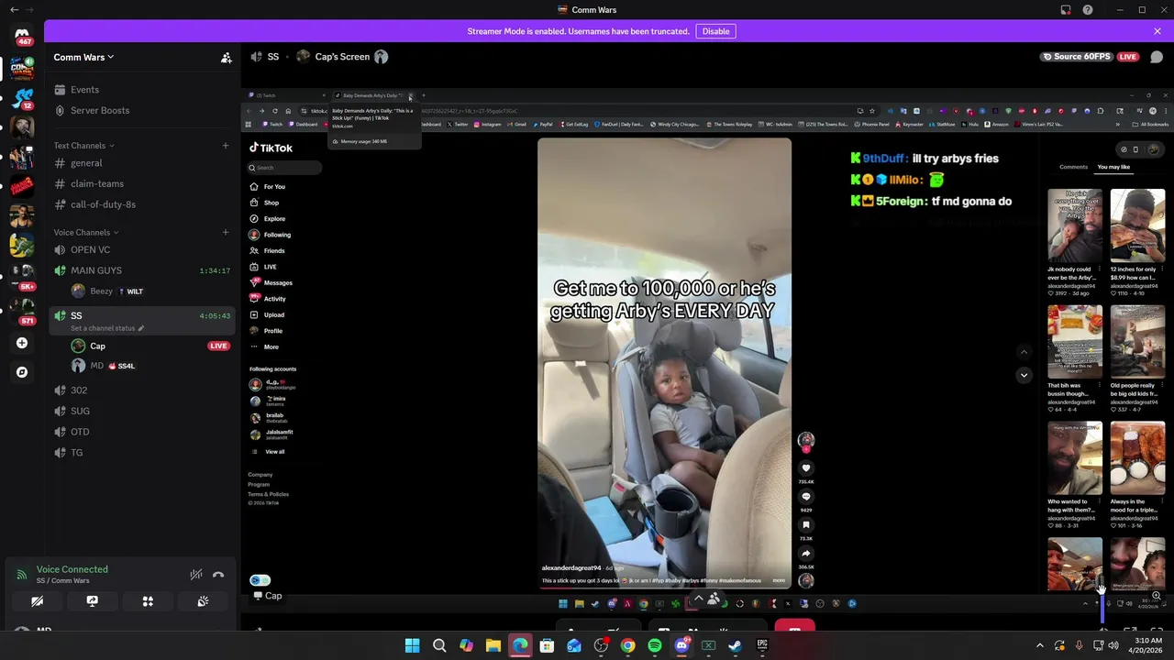Click the share your screen button
The width and height of the screenshot is (1174, 660).
pyautogui.click(x=92, y=601)
